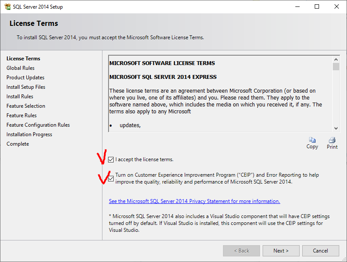This screenshot has height=262, width=347.
Task: Select Install Setup Files step in sidebar
Action: tap(26, 87)
